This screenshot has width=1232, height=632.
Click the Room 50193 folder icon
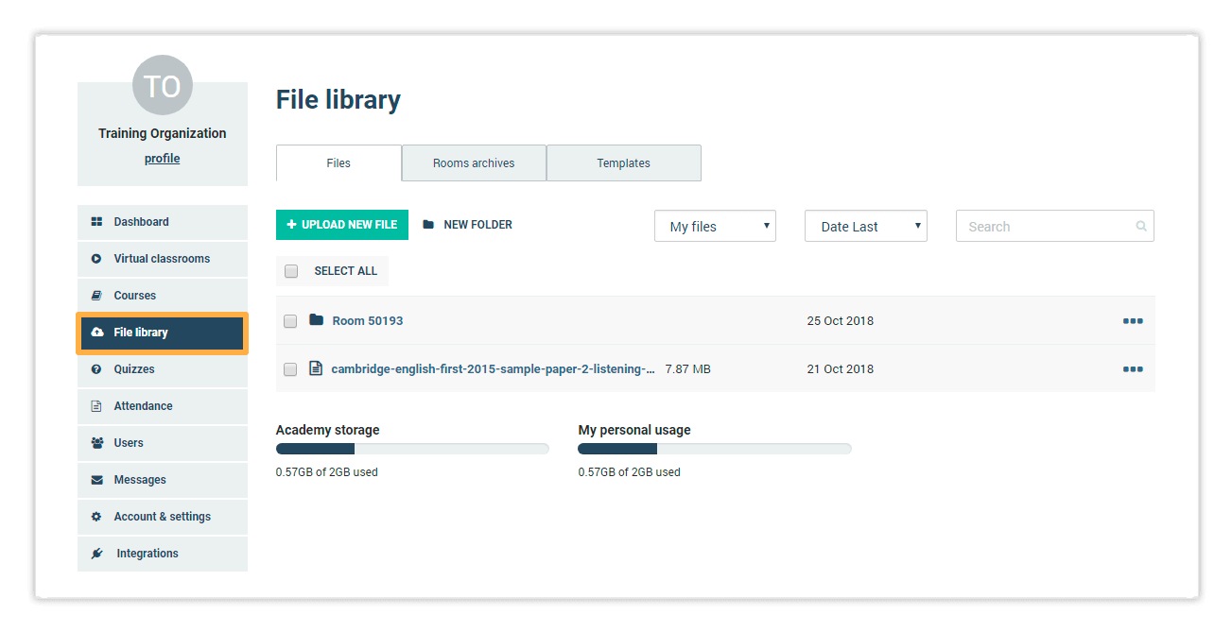pos(317,320)
